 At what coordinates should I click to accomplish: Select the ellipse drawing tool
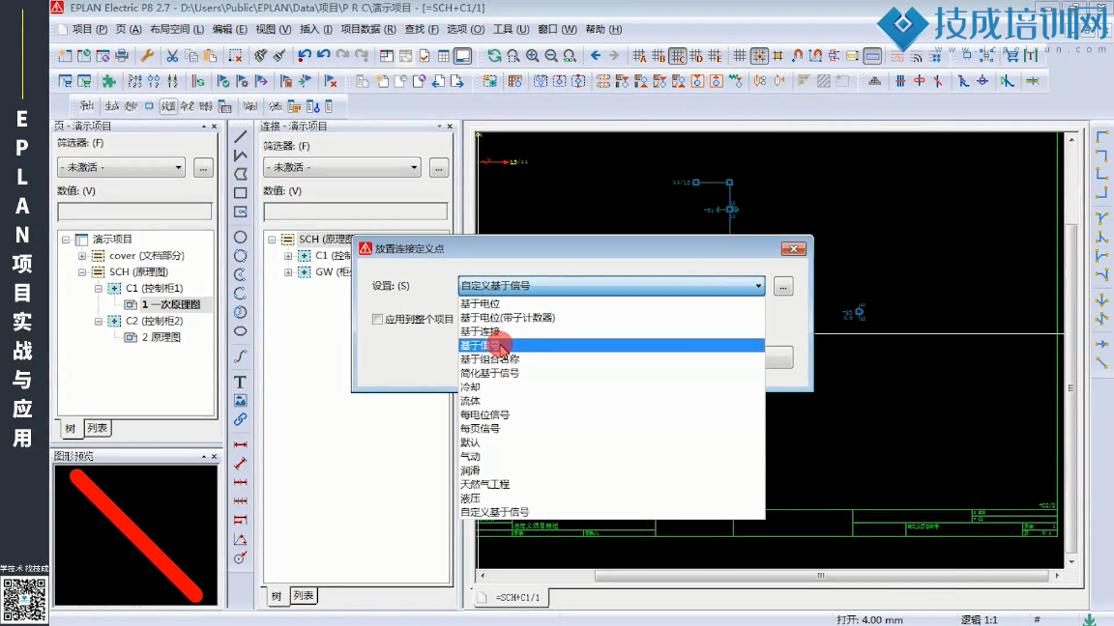coord(240,330)
